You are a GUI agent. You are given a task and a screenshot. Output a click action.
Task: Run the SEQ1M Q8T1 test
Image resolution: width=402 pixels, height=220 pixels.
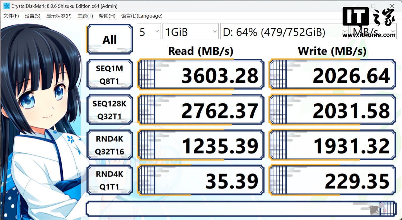point(109,75)
